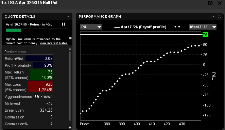Click the Max Return 100% value

pyautogui.click(x=47, y=78)
